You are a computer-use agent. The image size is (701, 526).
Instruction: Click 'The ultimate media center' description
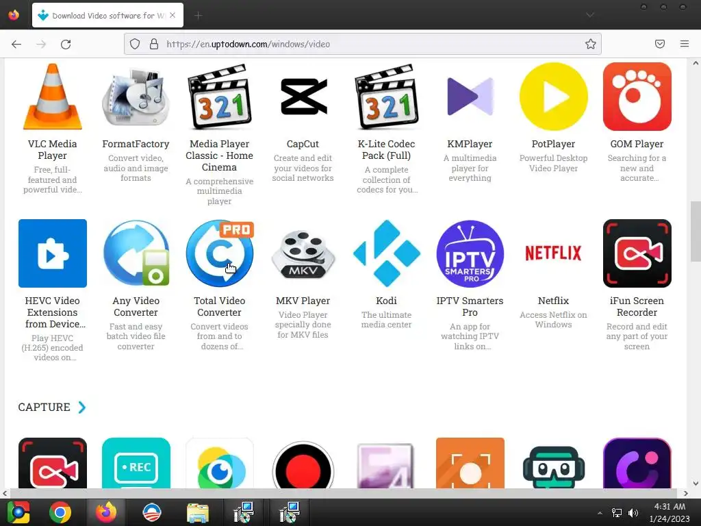click(386, 320)
